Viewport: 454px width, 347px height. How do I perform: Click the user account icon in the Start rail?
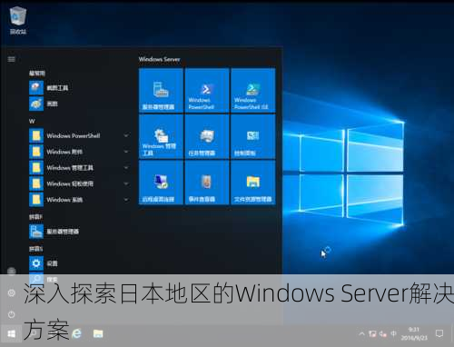click(12, 271)
